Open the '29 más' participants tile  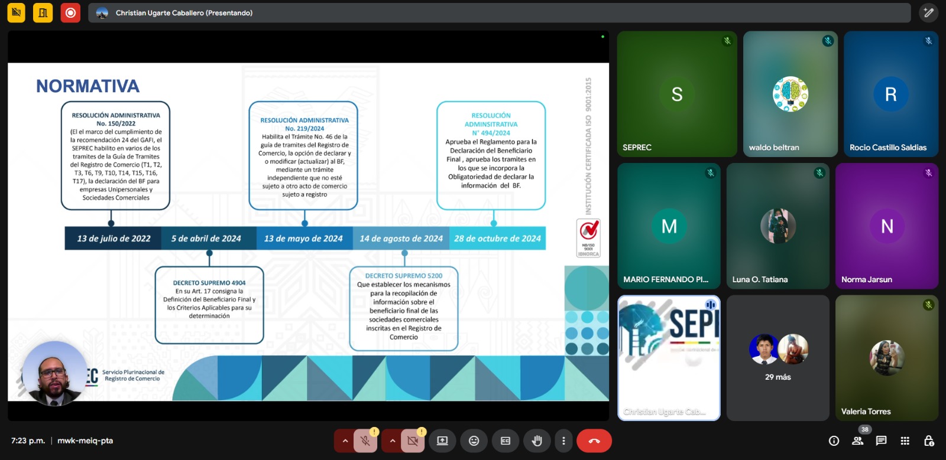pyautogui.click(x=777, y=358)
